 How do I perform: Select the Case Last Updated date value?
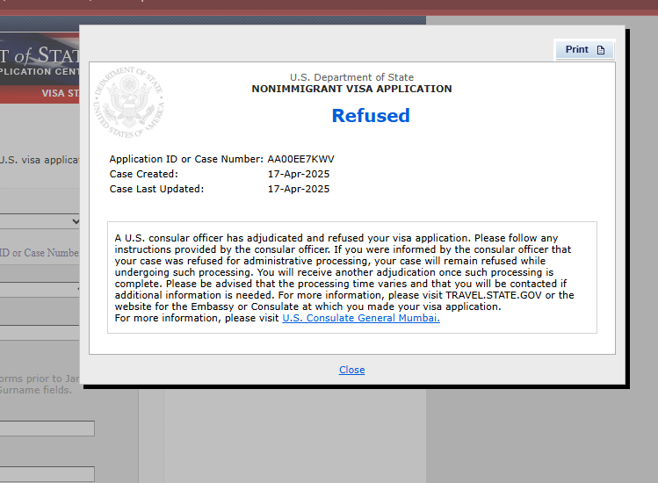click(x=299, y=189)
